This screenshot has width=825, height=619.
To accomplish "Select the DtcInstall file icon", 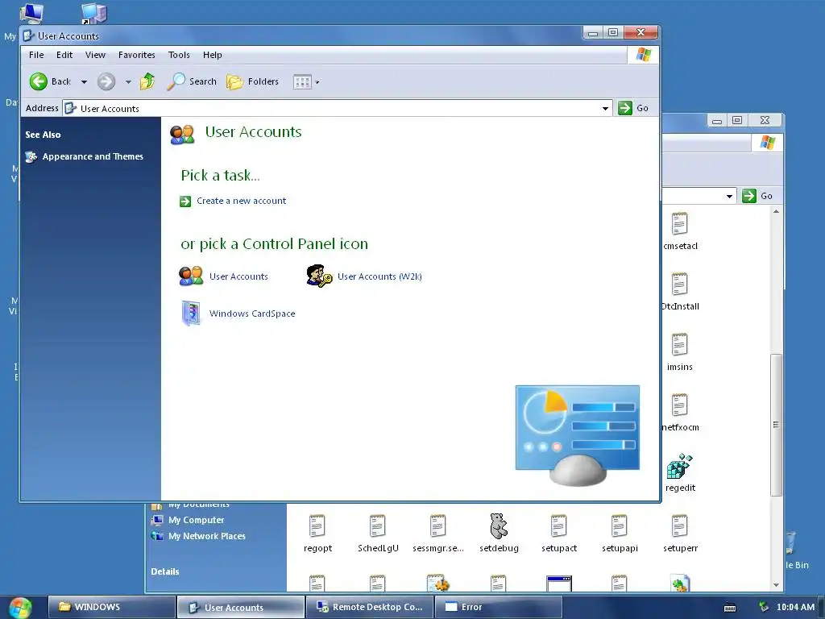I will click(679, 285).
